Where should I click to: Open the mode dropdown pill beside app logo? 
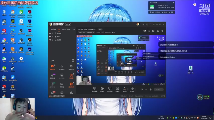(68, 24)
